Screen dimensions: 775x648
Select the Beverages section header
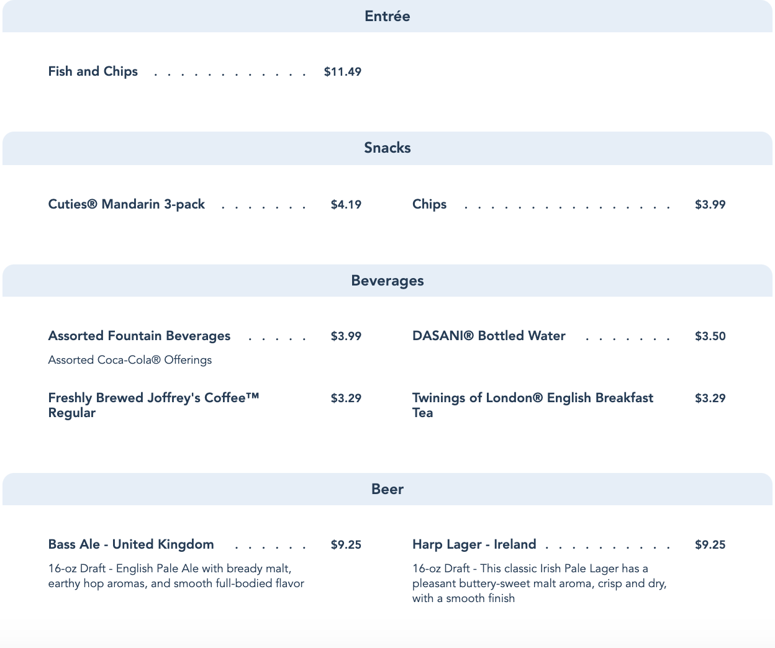[387, 281]
